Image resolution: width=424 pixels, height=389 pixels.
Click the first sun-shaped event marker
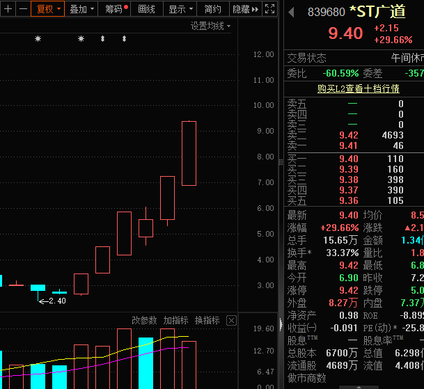[38, 39]
